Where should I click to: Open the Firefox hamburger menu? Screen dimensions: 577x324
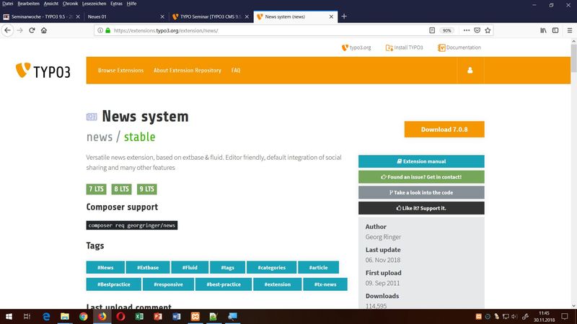569,30
